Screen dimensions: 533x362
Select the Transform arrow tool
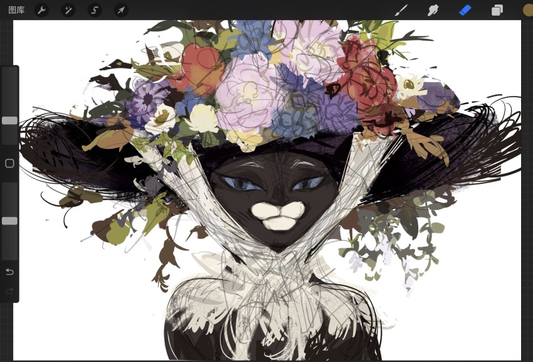pyautogui.click(x=120, y=9)
